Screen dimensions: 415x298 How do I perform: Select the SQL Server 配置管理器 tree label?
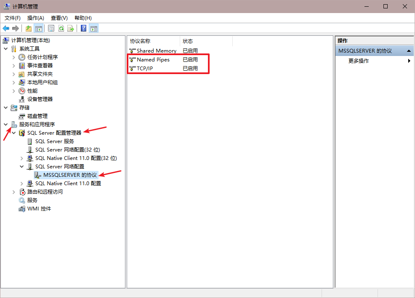coord(54,133)
